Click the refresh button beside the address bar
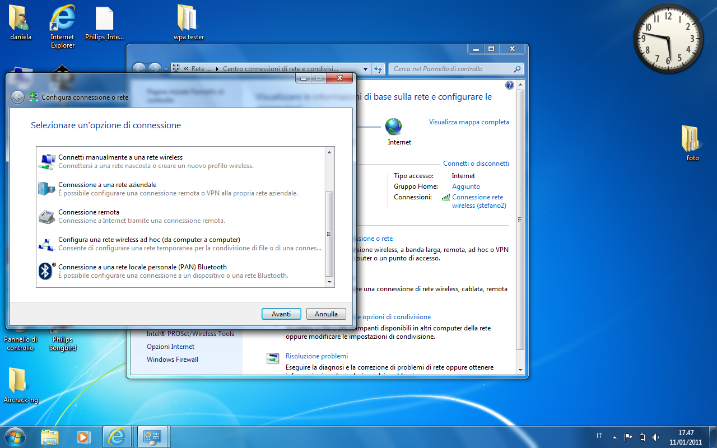Screen dimensions: 717x448 point(378,69)
